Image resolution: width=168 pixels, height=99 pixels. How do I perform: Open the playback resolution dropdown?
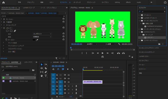coord(110,44)
